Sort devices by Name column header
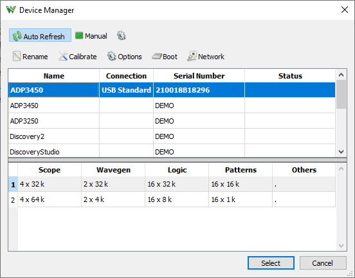Viewport: 355px width, 278px height. 53,76
